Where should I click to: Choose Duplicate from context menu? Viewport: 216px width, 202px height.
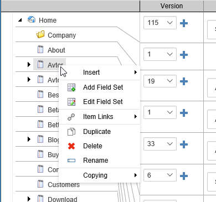[x=100, y=132]
